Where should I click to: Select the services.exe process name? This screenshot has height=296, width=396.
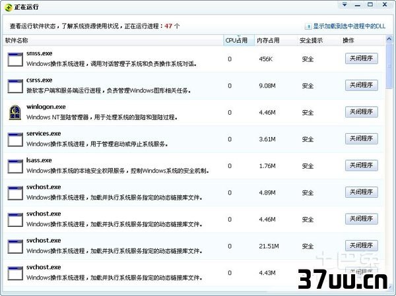click(44, 134)
